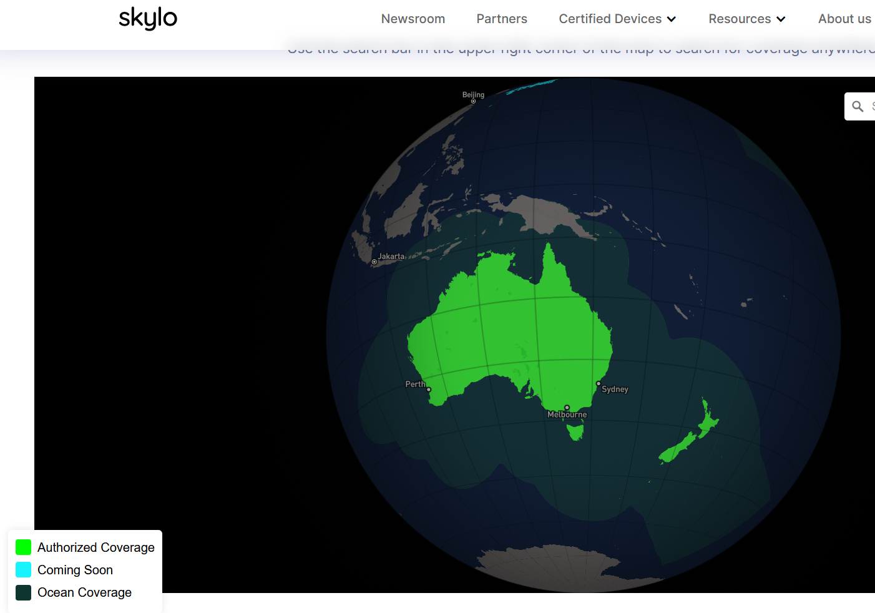
Task: Click on Tasmania on the globe
Action: 575,431
